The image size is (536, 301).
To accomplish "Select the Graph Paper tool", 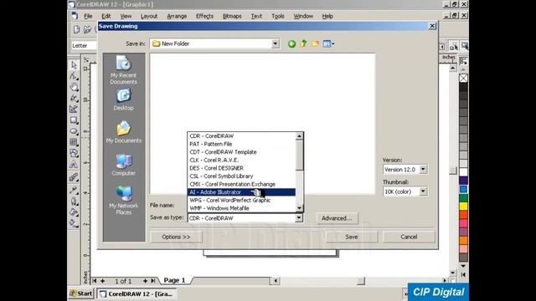I will click(74, 142).
